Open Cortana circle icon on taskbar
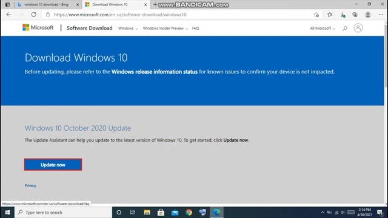388x218 pixels. click(119, 213)
